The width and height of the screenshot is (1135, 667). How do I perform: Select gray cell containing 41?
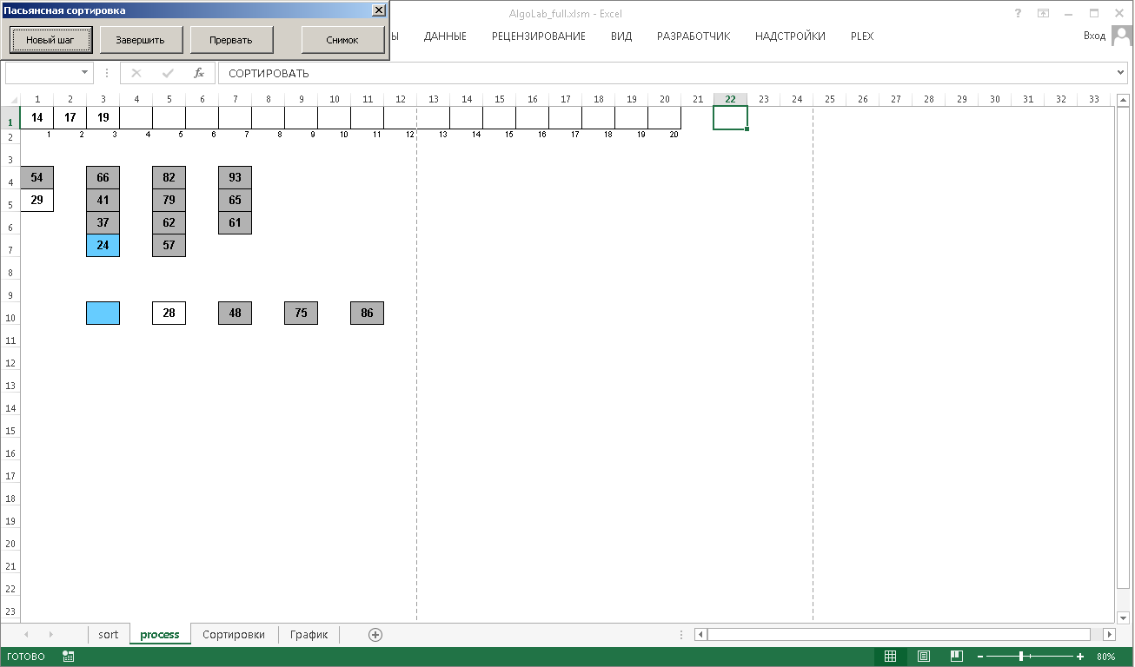click(x=103, y=200)
